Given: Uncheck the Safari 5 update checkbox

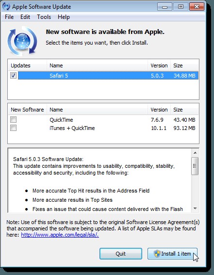Looking at the screenshot, I should point(13,75).
